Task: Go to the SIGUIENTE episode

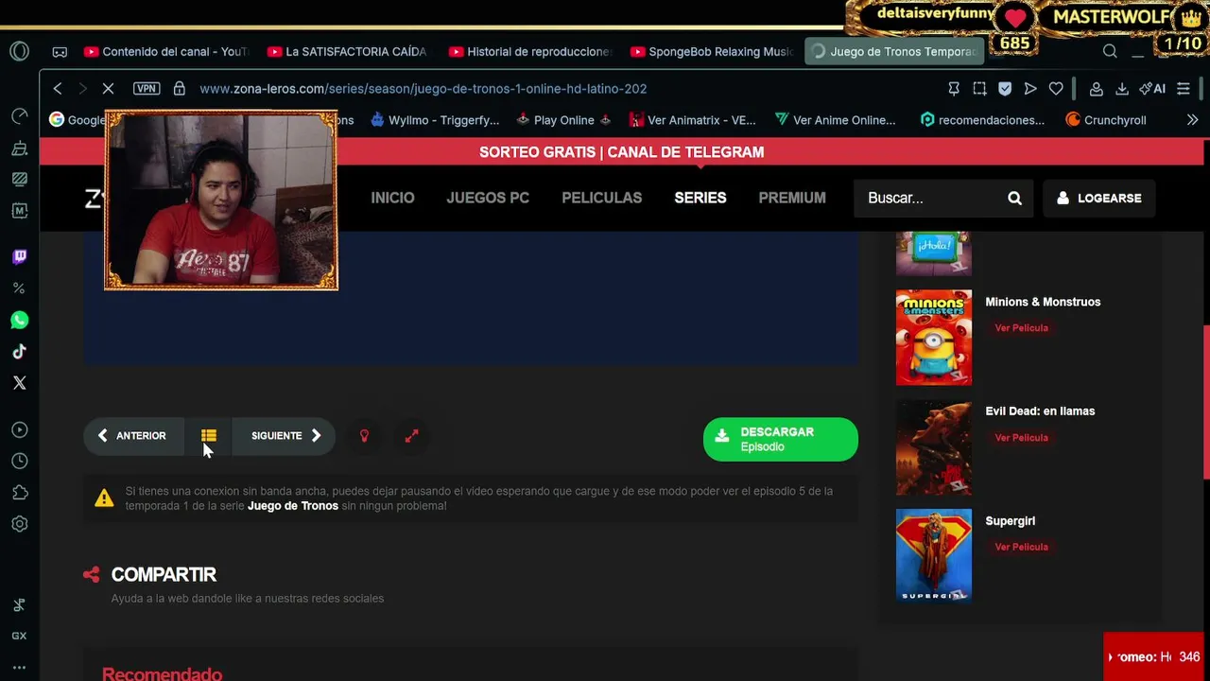Action: coord(285,436)
